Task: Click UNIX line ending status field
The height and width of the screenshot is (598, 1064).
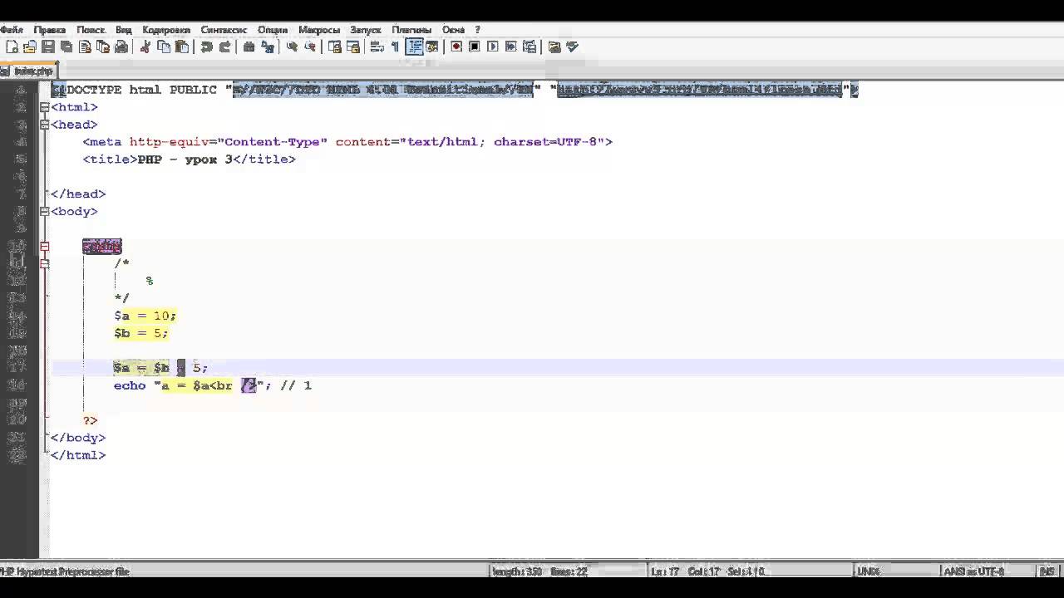Action: pyautogui.click(x=894, y=571)
